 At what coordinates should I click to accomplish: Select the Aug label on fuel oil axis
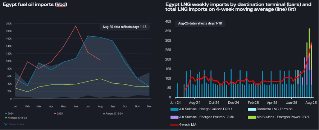coord(100,106)
